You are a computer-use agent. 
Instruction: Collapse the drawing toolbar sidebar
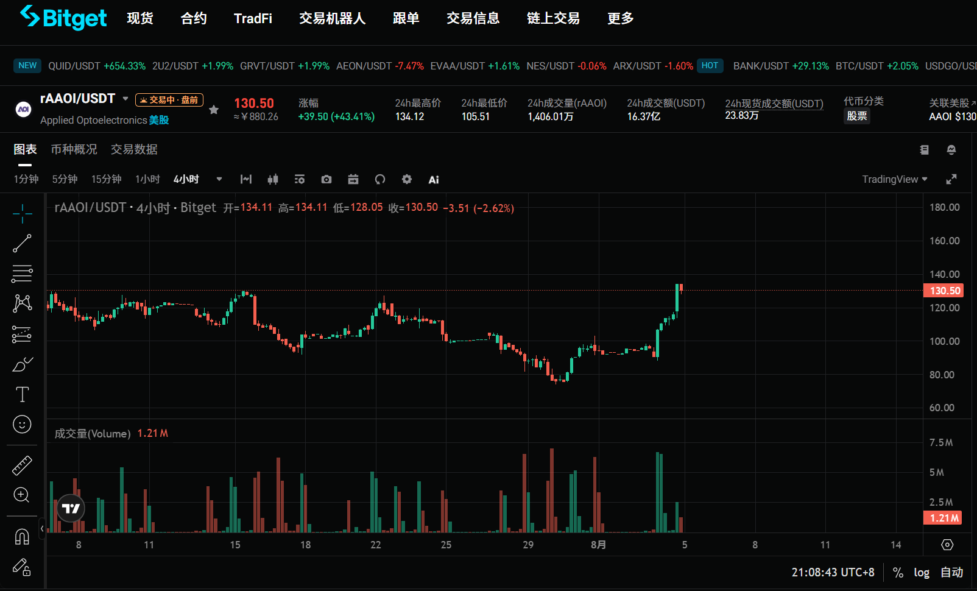pyautogui.click(x=42, y=528)
